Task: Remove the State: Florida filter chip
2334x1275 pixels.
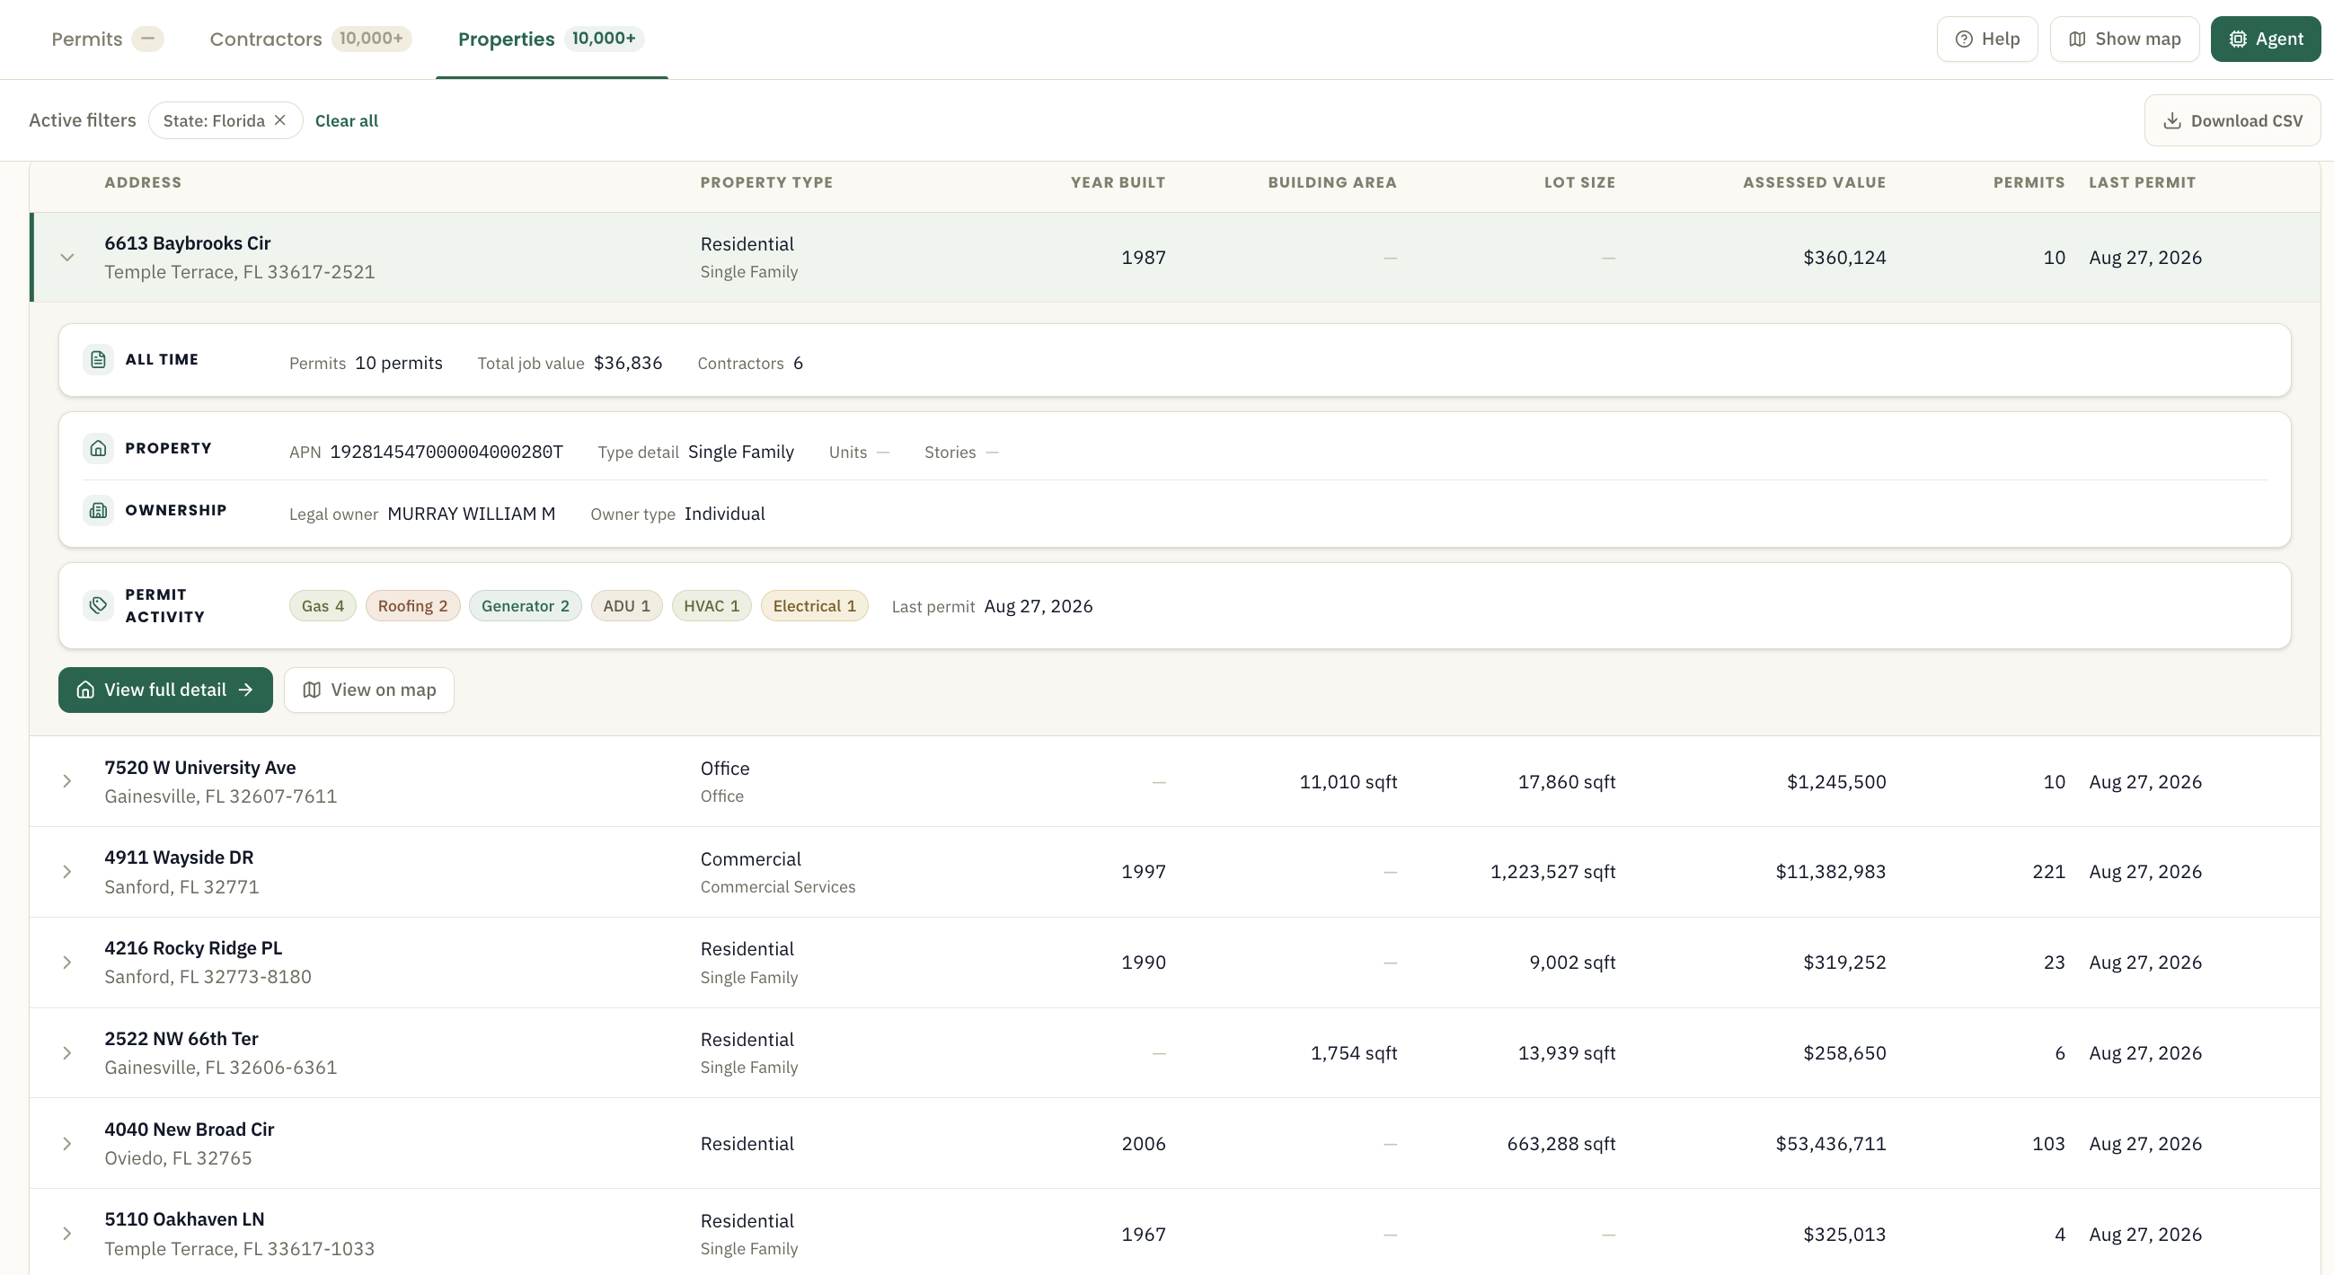Action: click(x=280, y=120)
